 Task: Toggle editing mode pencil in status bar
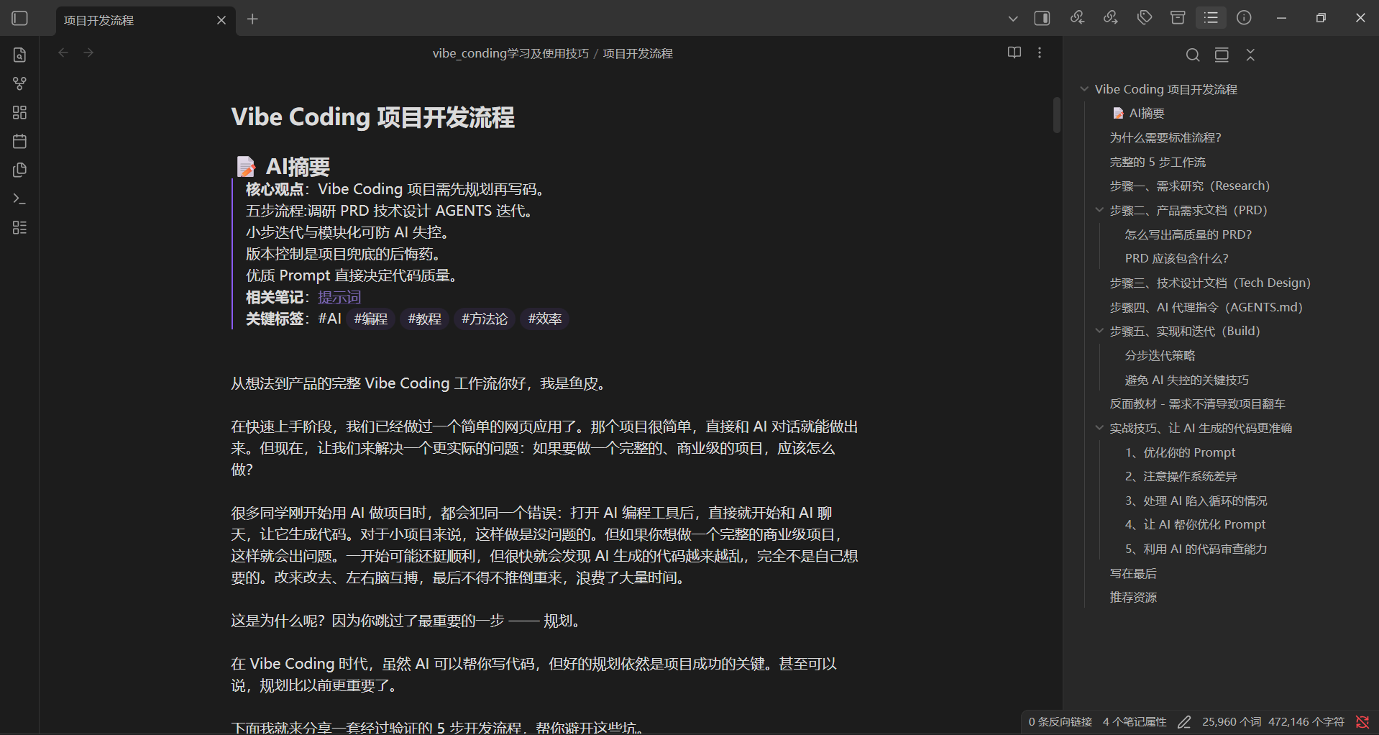[1184, 721]
